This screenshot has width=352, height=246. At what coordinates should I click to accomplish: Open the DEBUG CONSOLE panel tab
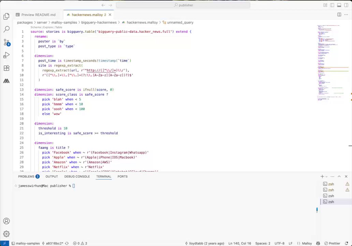(77, 177)
